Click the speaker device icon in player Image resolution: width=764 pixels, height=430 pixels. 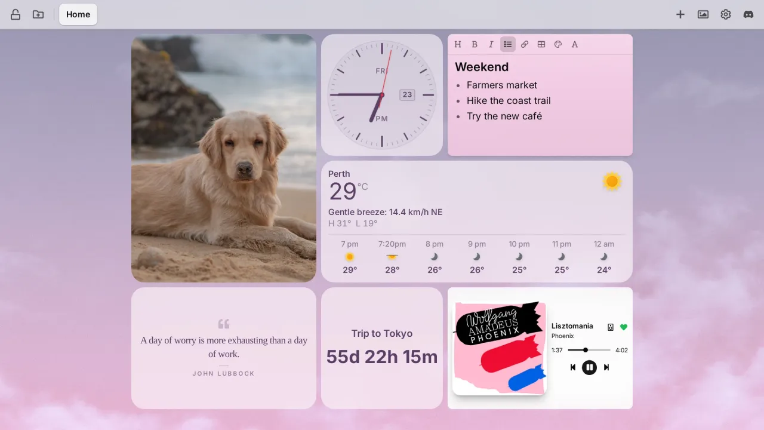click(x=611, y=327)
